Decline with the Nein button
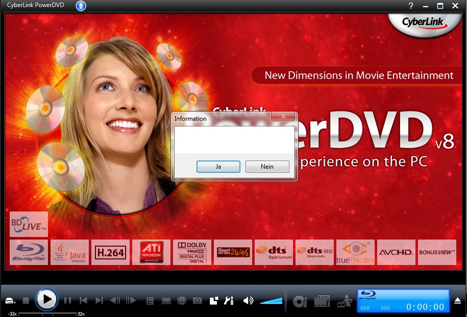 click(267, 167)
